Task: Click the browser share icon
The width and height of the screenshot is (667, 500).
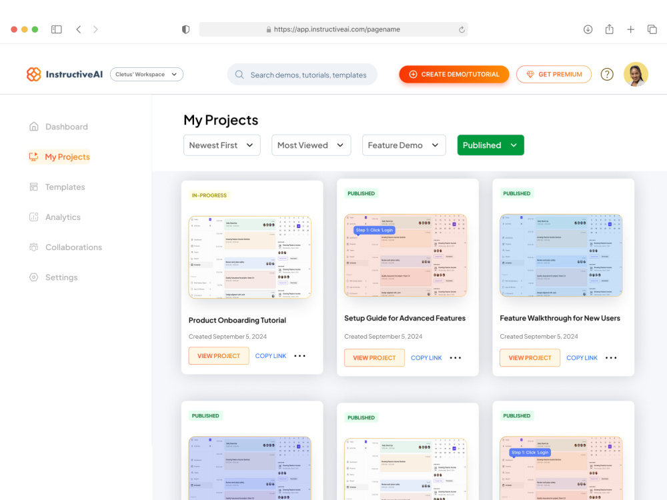Action: 609,29
